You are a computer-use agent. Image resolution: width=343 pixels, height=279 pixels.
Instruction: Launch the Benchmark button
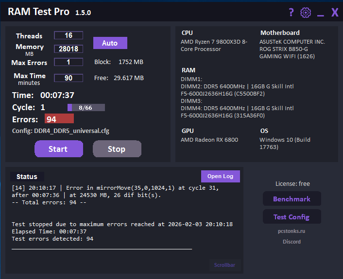coord(292,199)
